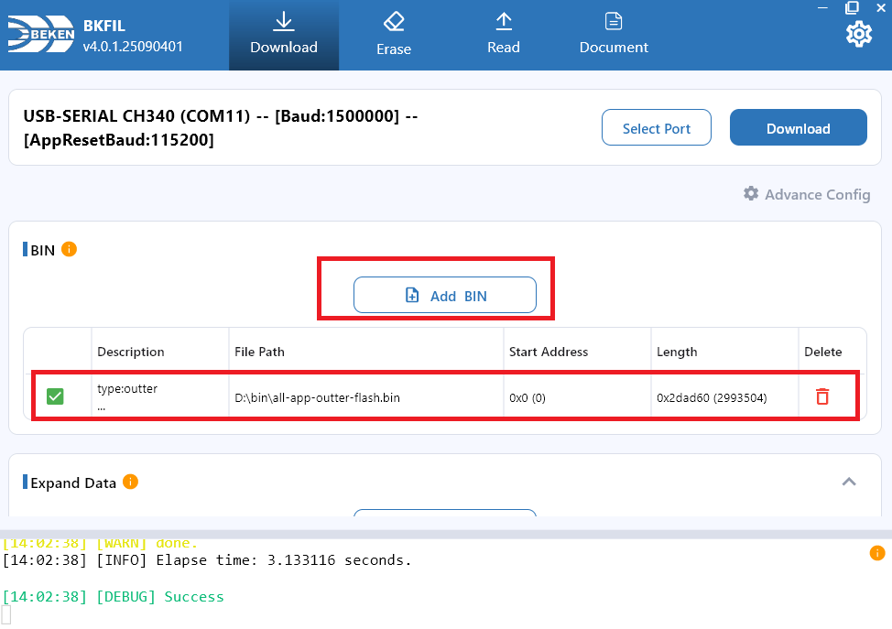Screen dimensions: 892x629
Task: Click the orange info icon beside BIN
Action: 69,249
